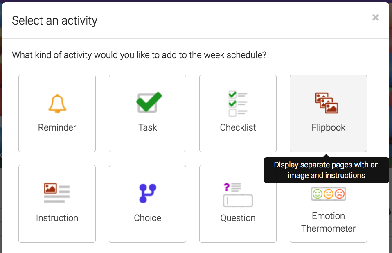
Task: Click the Flipbook tooltip description
Action: [326, 170]
